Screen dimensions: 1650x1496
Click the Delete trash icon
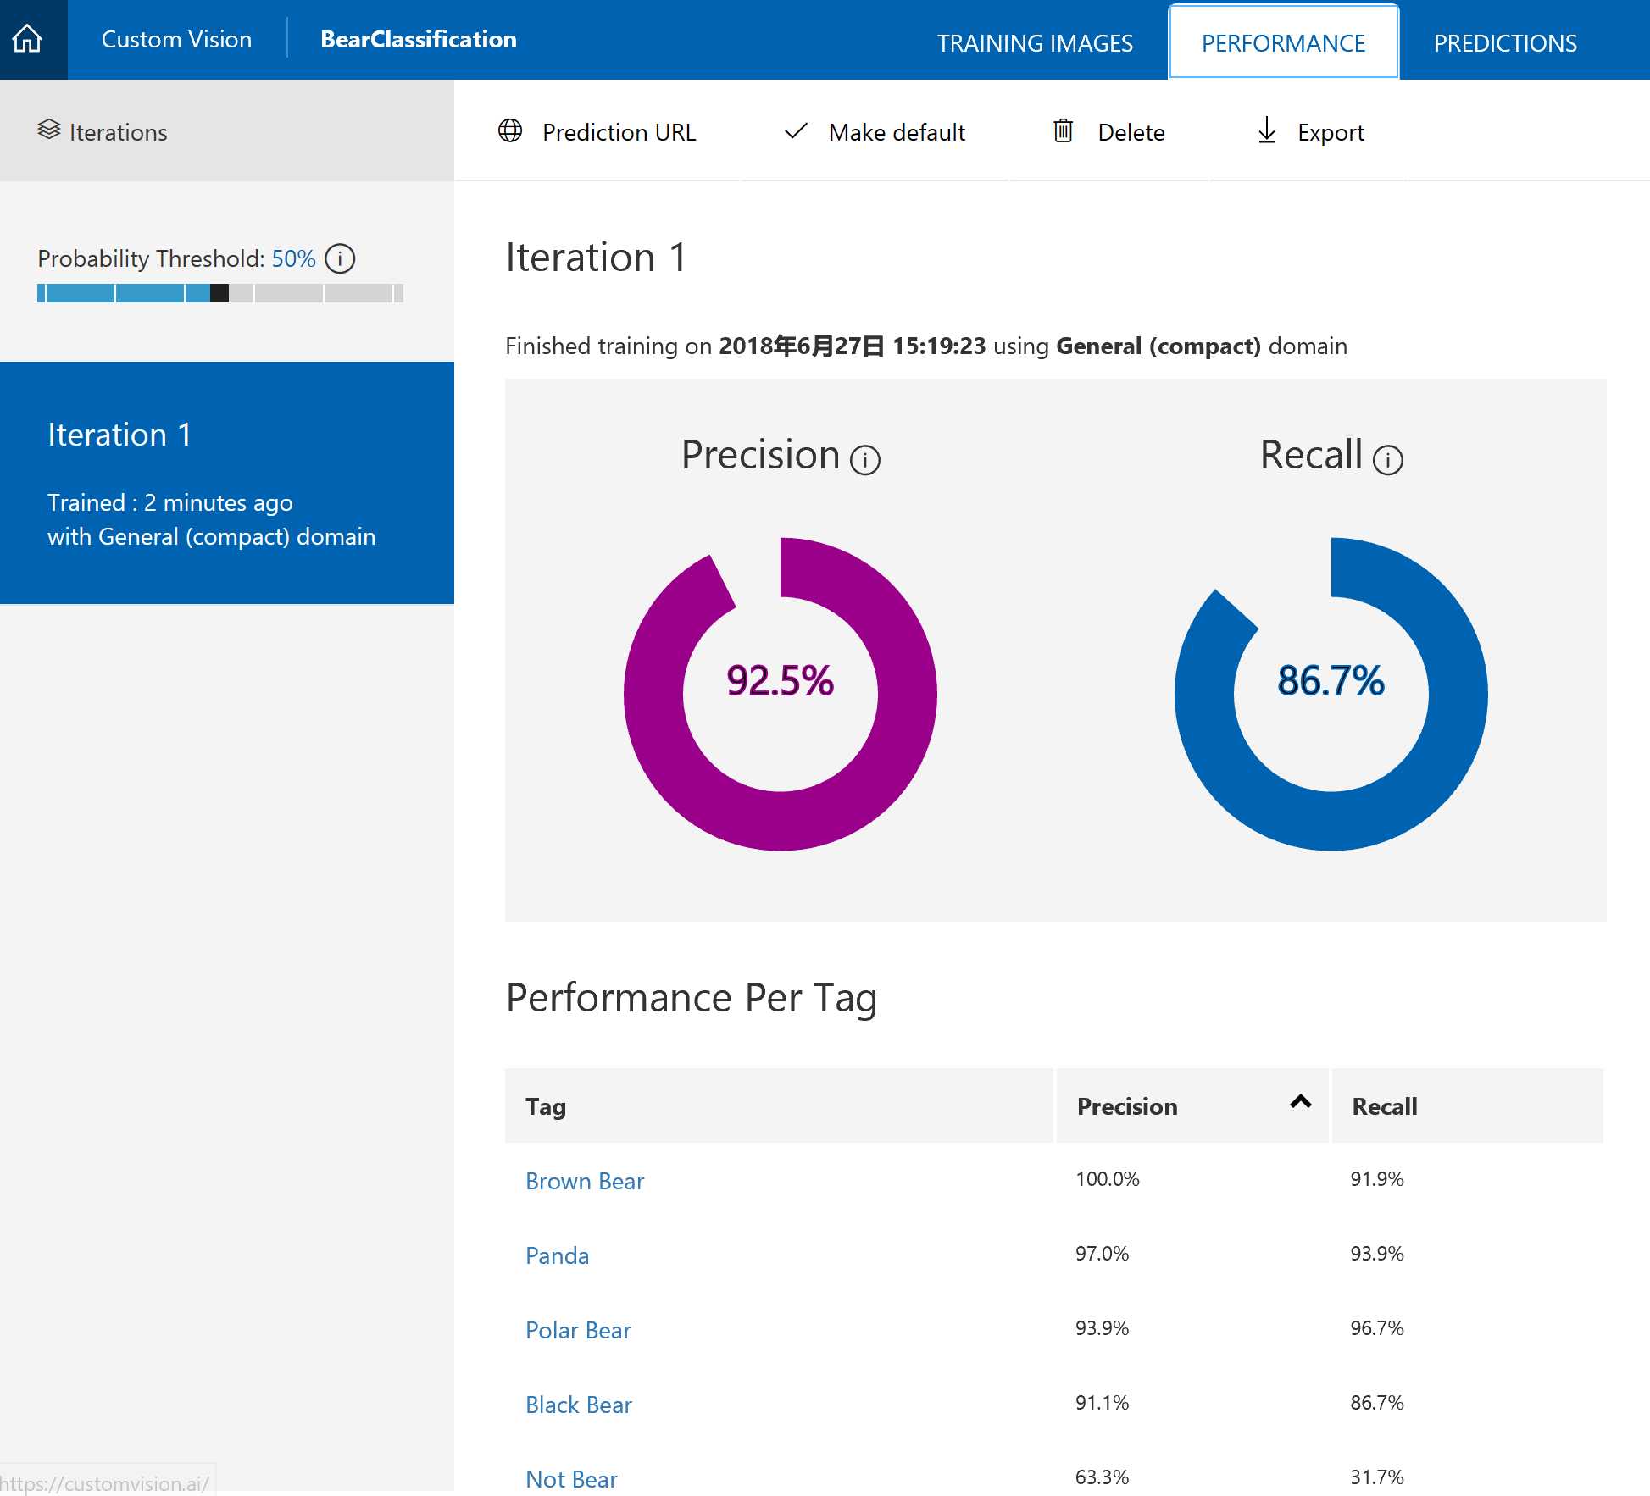1064,130
